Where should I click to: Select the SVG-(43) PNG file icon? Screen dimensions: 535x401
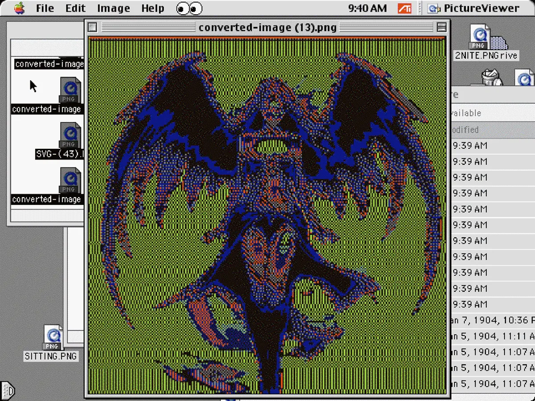click(70, 136)
